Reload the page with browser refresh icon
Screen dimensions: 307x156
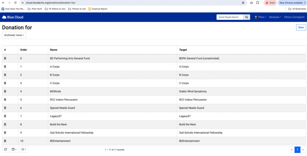pyautogui.click(x=15, y=3)
